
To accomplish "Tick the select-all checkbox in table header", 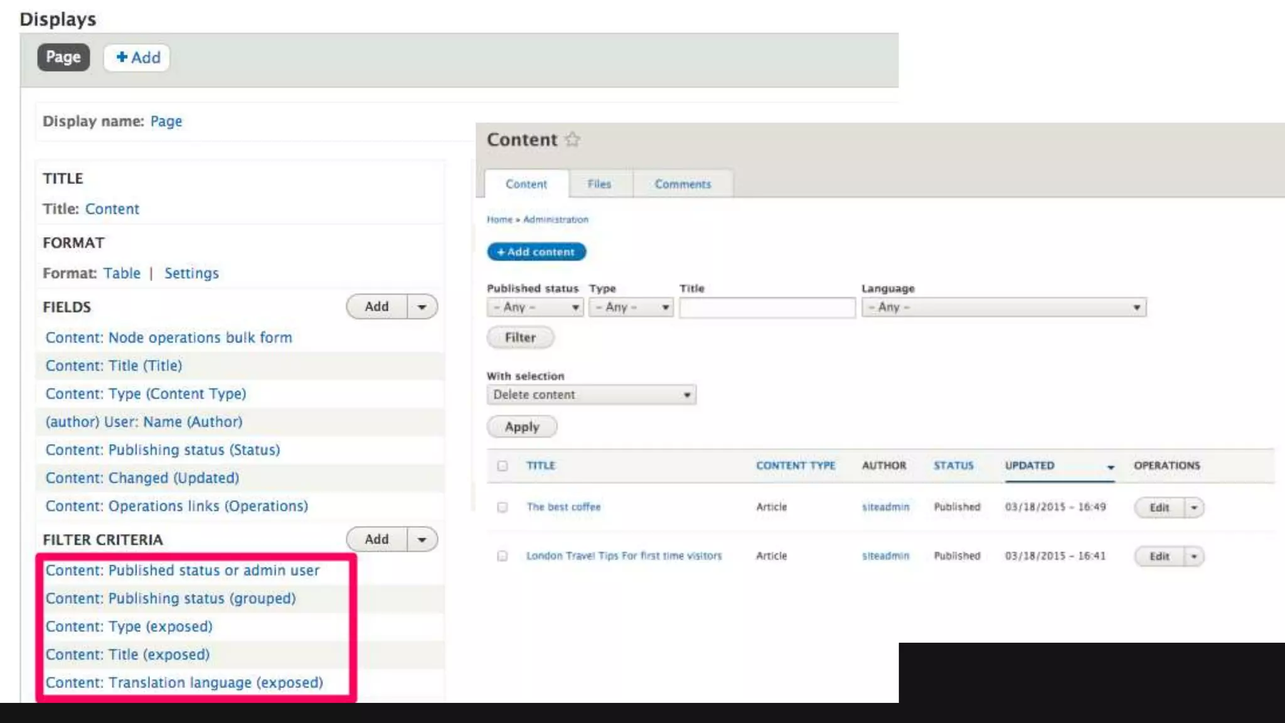I will coord(502,466).
